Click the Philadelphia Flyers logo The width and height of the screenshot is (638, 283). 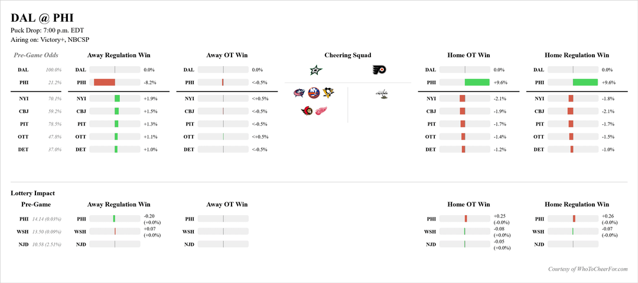click(x=379, y=70)
